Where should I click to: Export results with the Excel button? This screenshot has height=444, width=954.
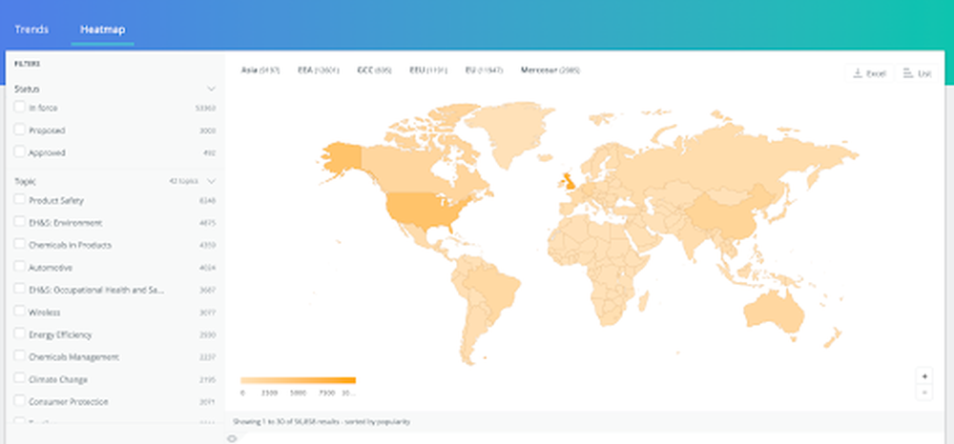click(x=869, y=73)
